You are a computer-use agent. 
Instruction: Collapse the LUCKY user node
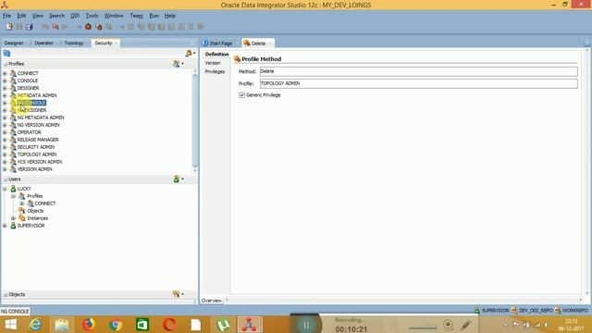point(5,189)
